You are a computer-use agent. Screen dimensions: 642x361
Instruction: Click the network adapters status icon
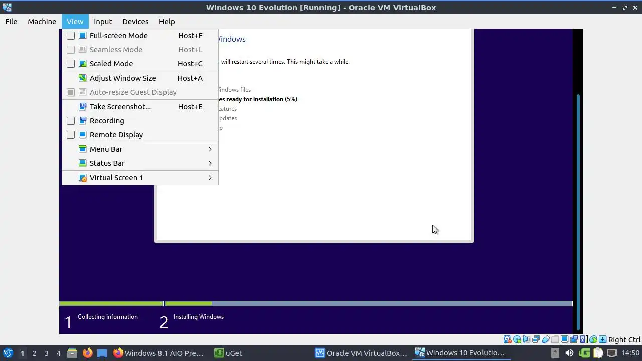(x=536, y=339)
